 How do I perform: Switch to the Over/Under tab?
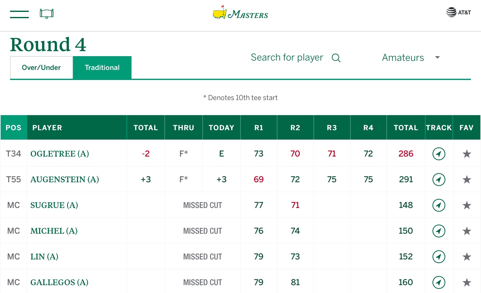[41, 67]
